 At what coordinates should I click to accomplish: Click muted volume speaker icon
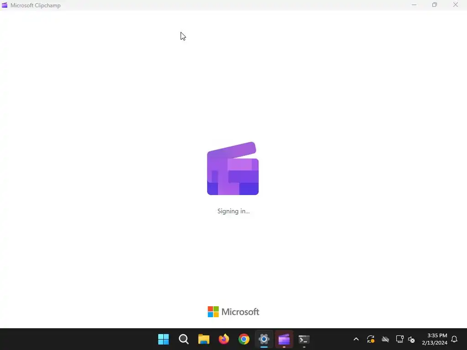pos(411,339)
